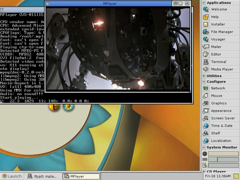Open the File Manager icon
The height and width of the screenshot is (180, 240).
[206, 32]
